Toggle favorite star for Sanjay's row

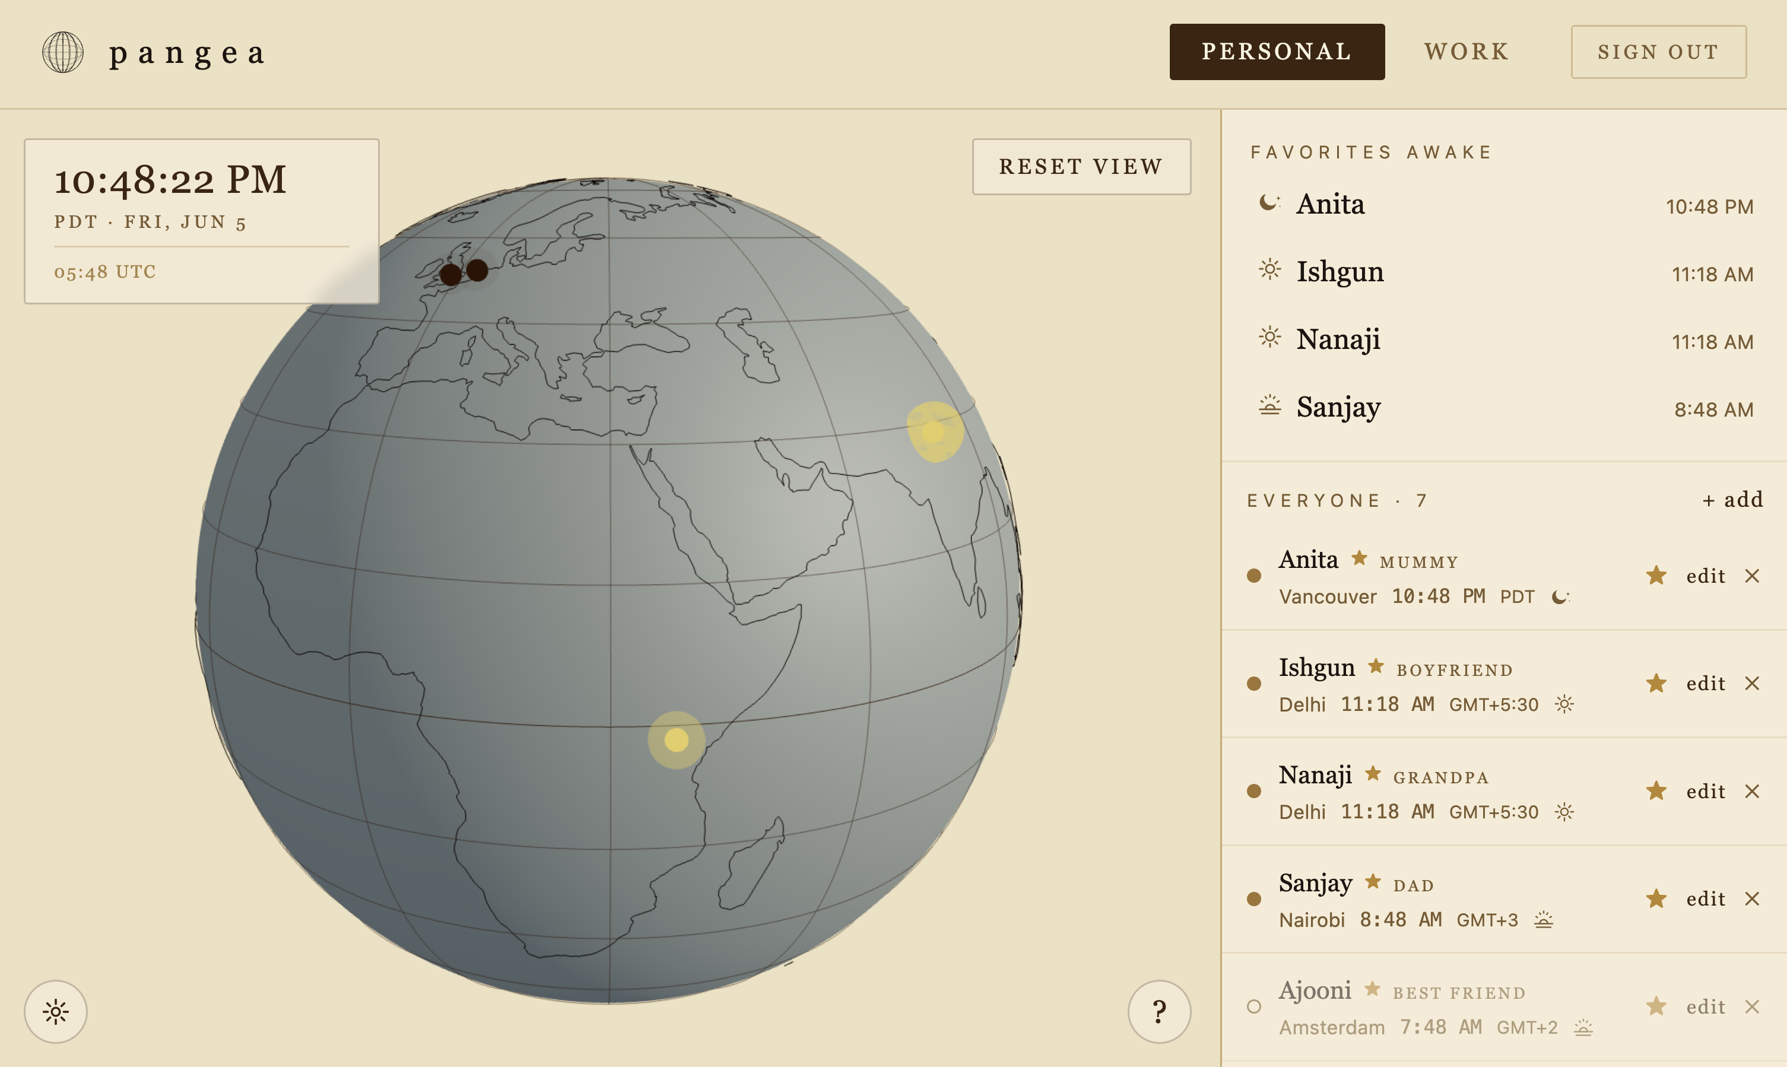(1656, 898)
